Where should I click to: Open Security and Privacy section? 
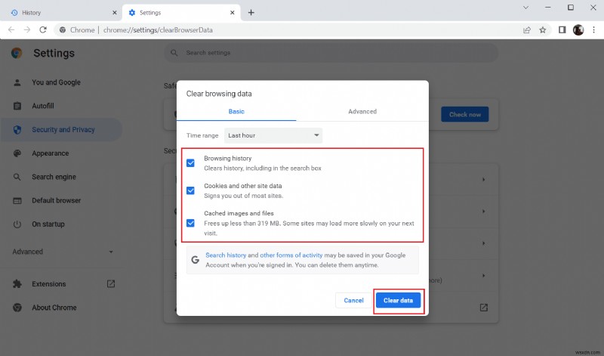62,129
